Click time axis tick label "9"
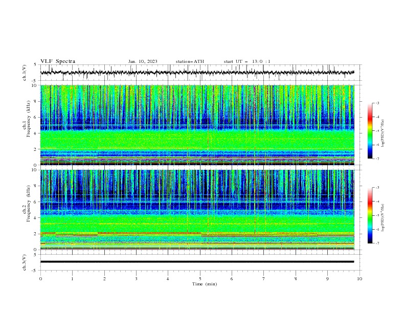This screenshot has height=313, width=405. click(x=327, y=279)
